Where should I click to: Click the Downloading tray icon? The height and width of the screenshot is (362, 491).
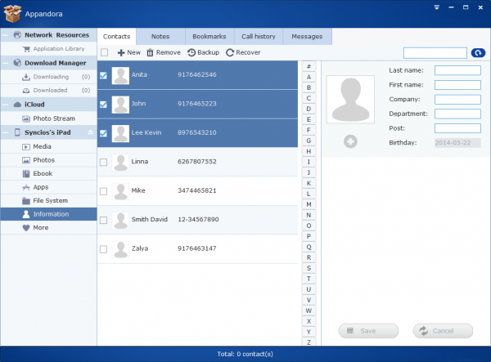click(x=26, y=77)
